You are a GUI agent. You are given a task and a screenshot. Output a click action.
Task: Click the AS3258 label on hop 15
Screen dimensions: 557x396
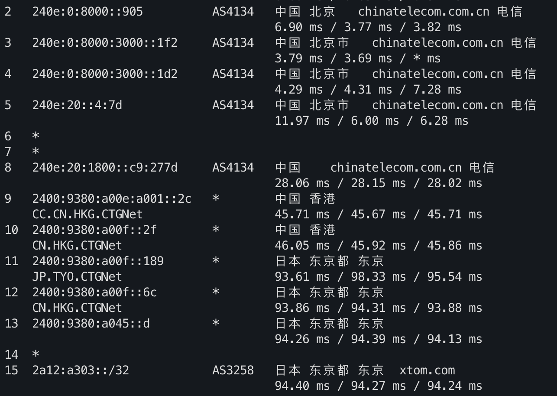[x=233, y=370]
